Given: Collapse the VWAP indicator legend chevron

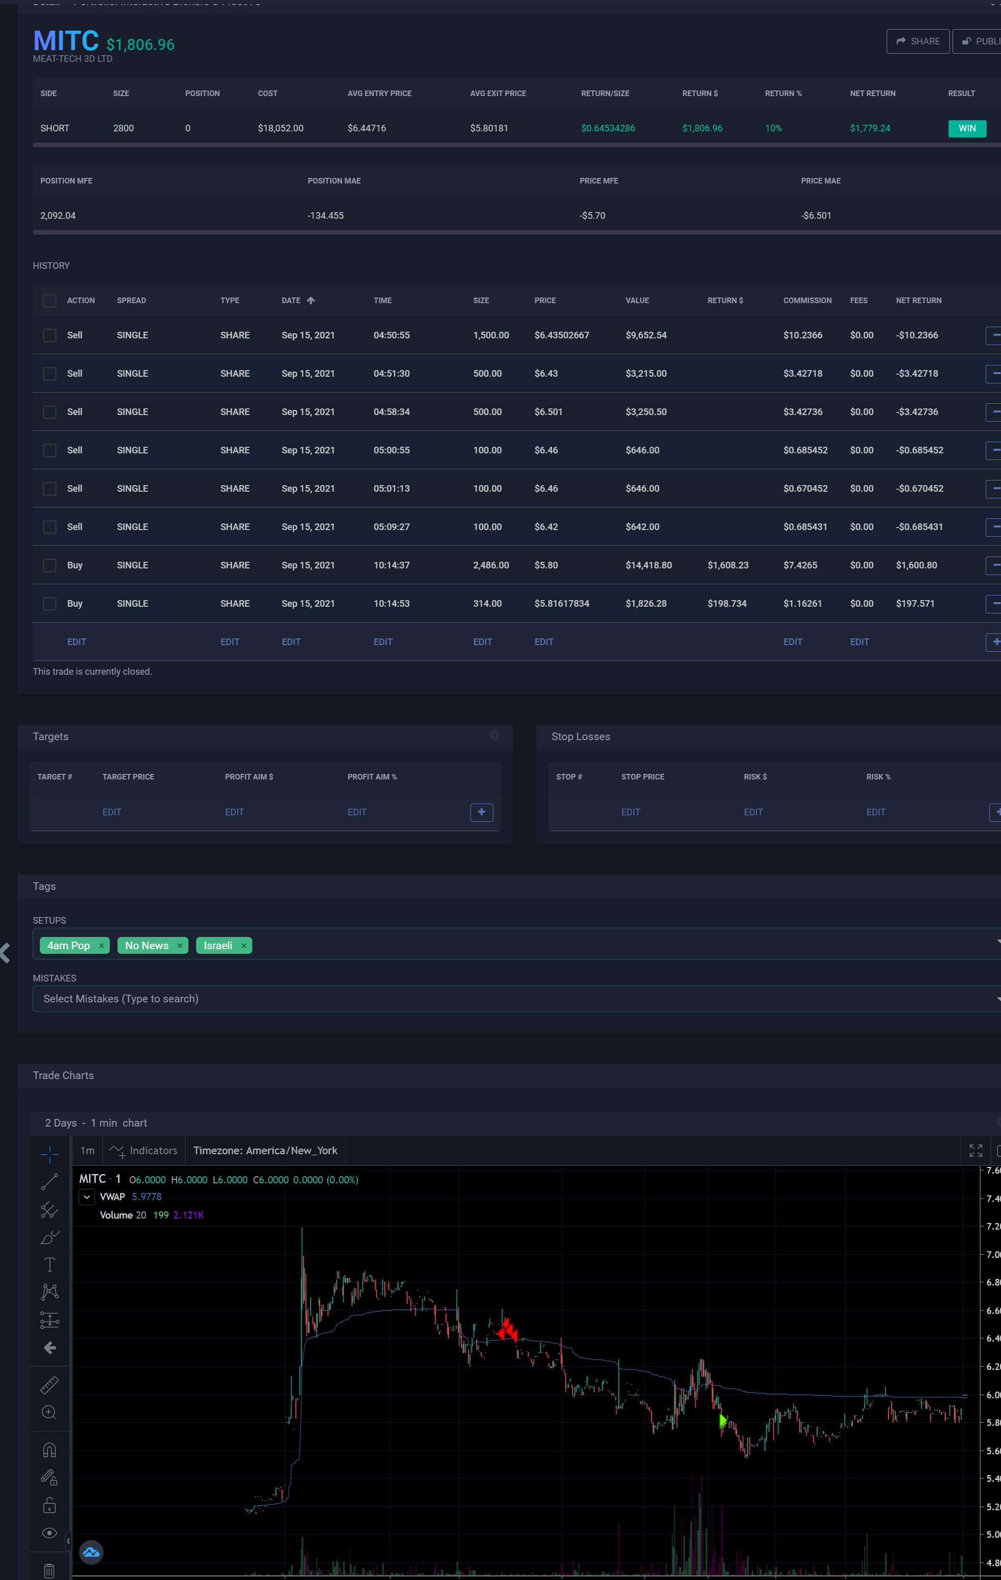Looking at the screenshot, I should pyautogui.click(x=86, y=1197).
